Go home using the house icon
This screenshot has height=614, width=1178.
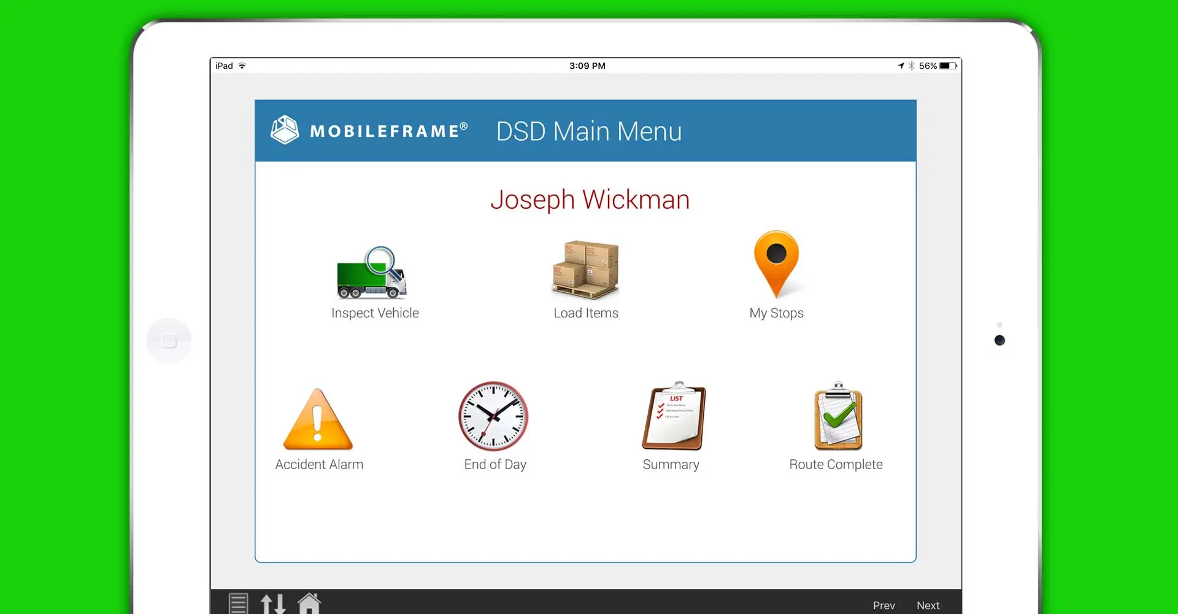309,604
